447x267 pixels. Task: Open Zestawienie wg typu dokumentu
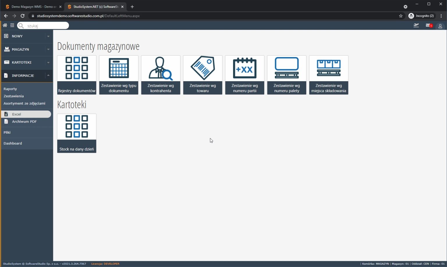[118, 75]
